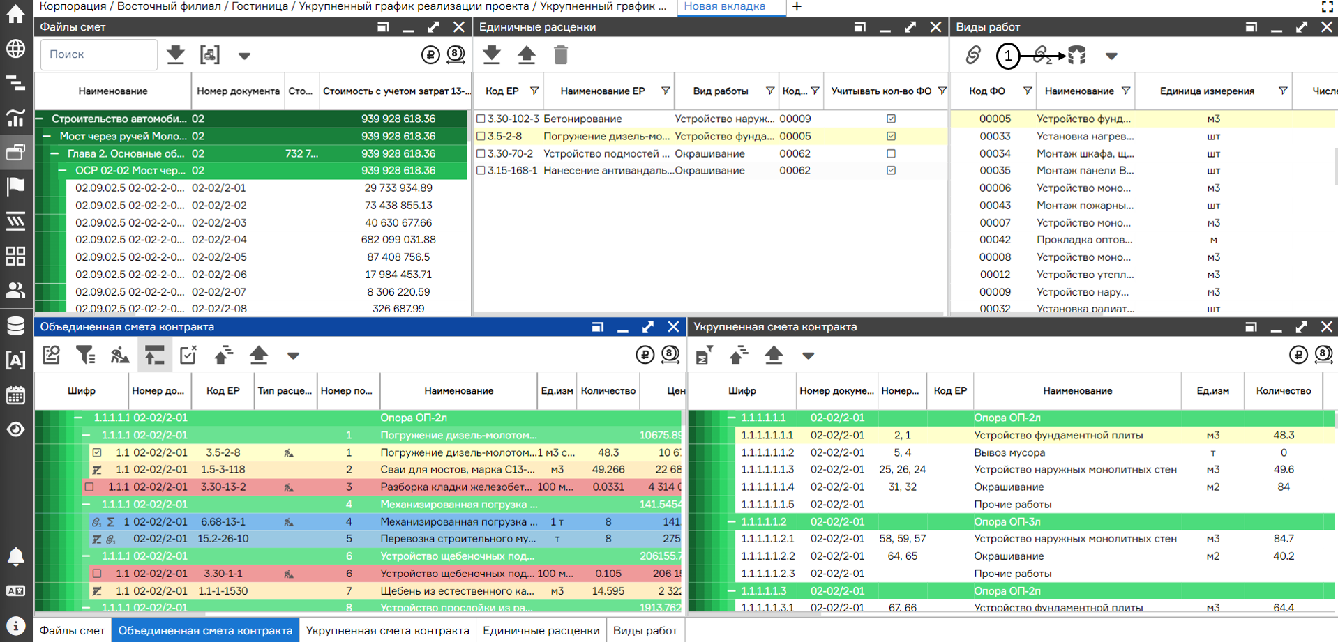This screenshot has height=642, width=1338.
Task: Open filter on Вид работы column
Action: (769, 91)
